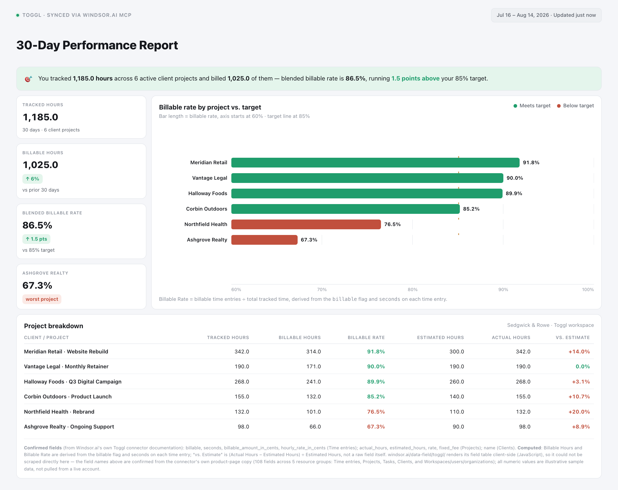This screenshot has width=618, height=490.
Task: Select the Vantage Legal bar in chart
Action: tap(367, 178)
